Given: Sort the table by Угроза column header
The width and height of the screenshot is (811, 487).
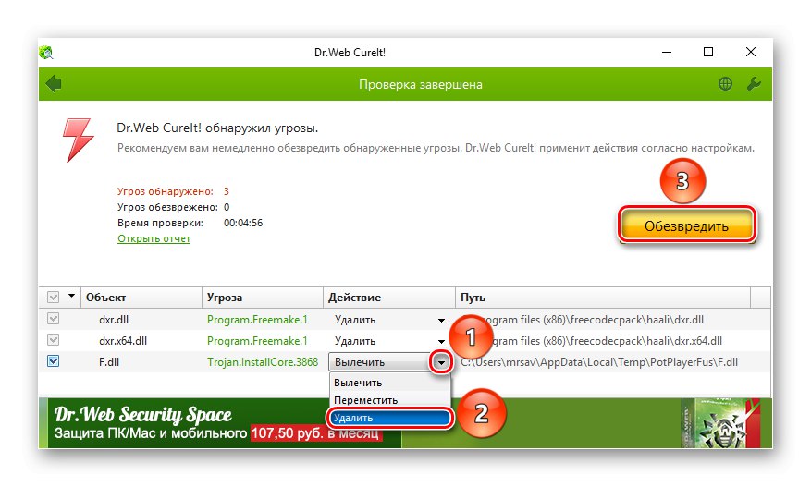Looking at the screenshot, I should [x=263, y=298].
